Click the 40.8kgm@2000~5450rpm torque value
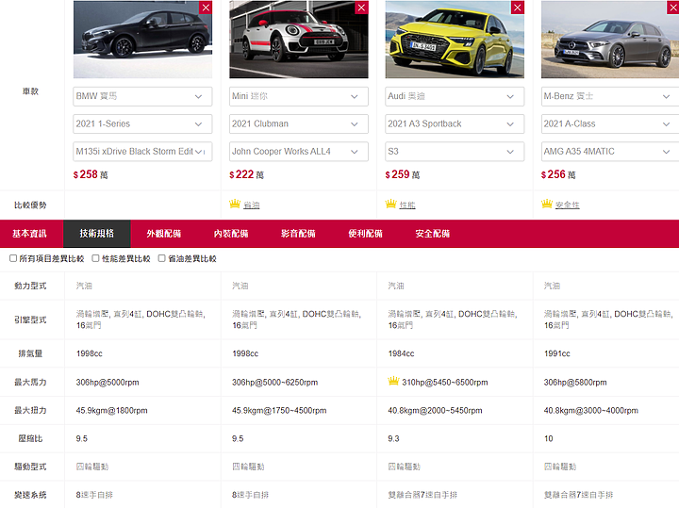 (x=435, y=411)
